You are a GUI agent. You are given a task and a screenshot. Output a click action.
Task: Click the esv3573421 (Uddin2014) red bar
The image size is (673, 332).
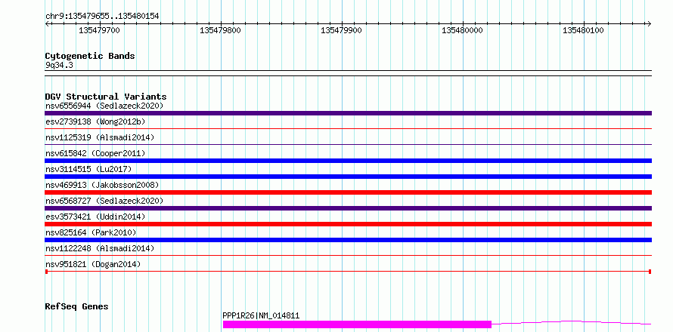tap(348, 224)
